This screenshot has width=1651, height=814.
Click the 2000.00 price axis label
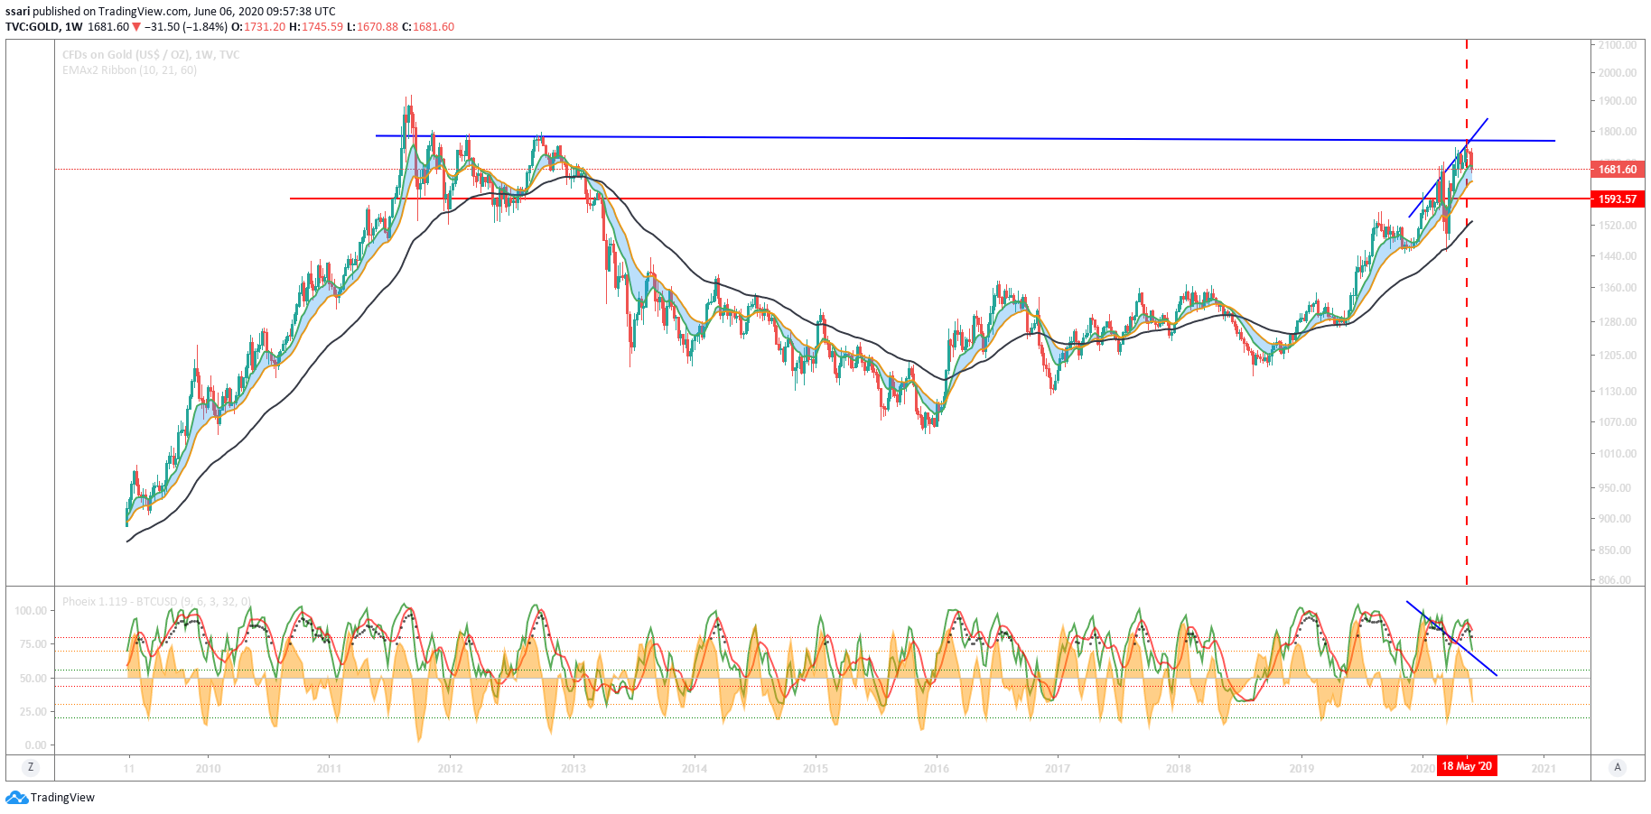[x=1617, y=73]
